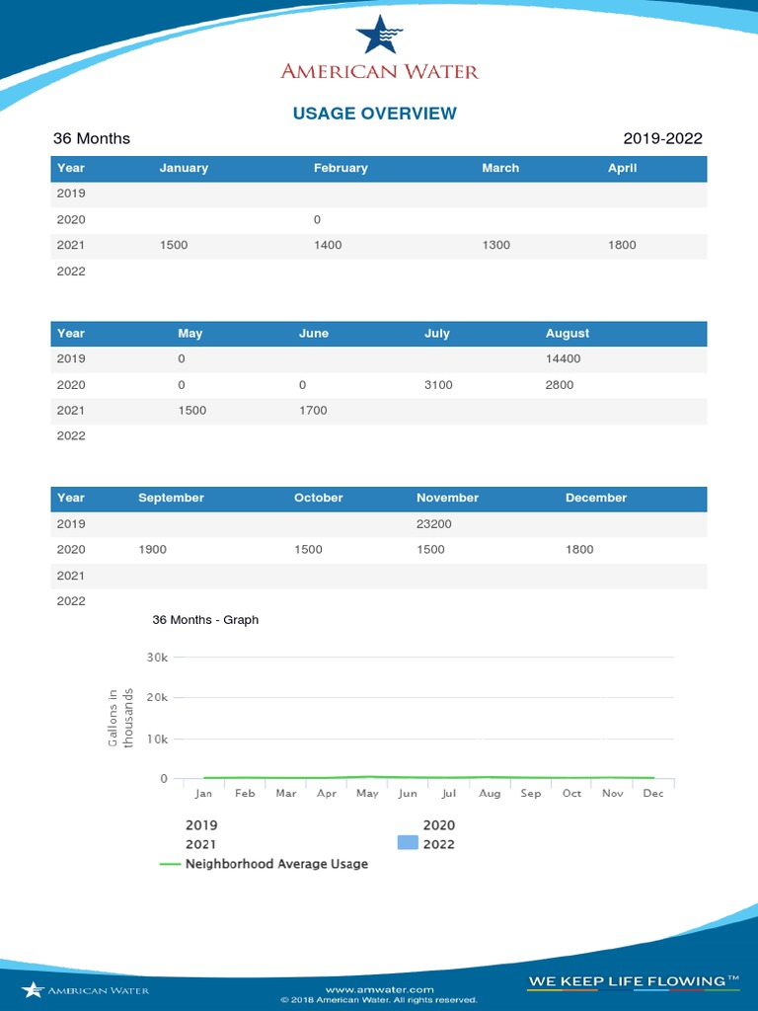Select the October column header
This screenshot has width=758, height=1011.
(x=319, y=498)
